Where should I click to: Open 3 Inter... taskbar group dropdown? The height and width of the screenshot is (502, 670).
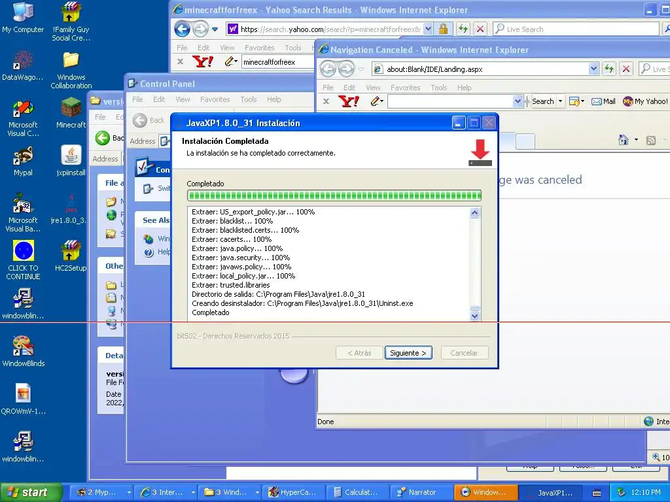(193, 493)
